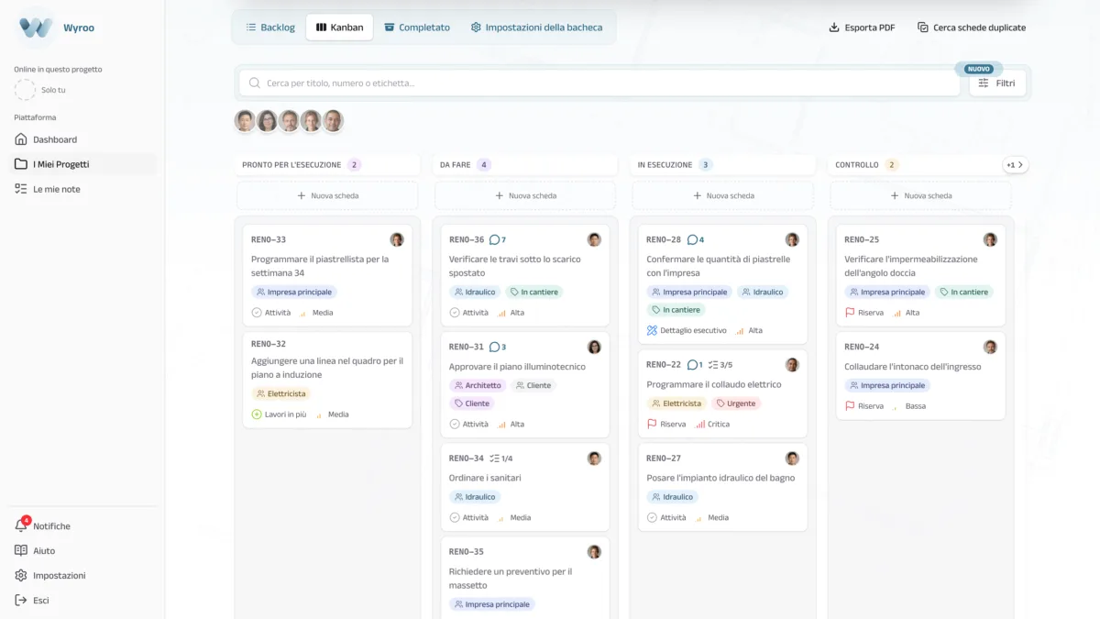Add Nuova scheda in Pronto per l'esecuzione
Viewport: 1100px width, 619px height.
tap(327, 195)
